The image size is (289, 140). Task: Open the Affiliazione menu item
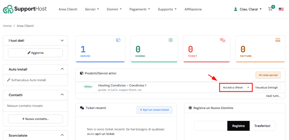[193, 9]
